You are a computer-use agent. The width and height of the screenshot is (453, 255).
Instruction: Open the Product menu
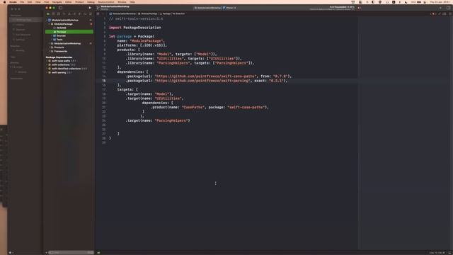tap(79, 2)
